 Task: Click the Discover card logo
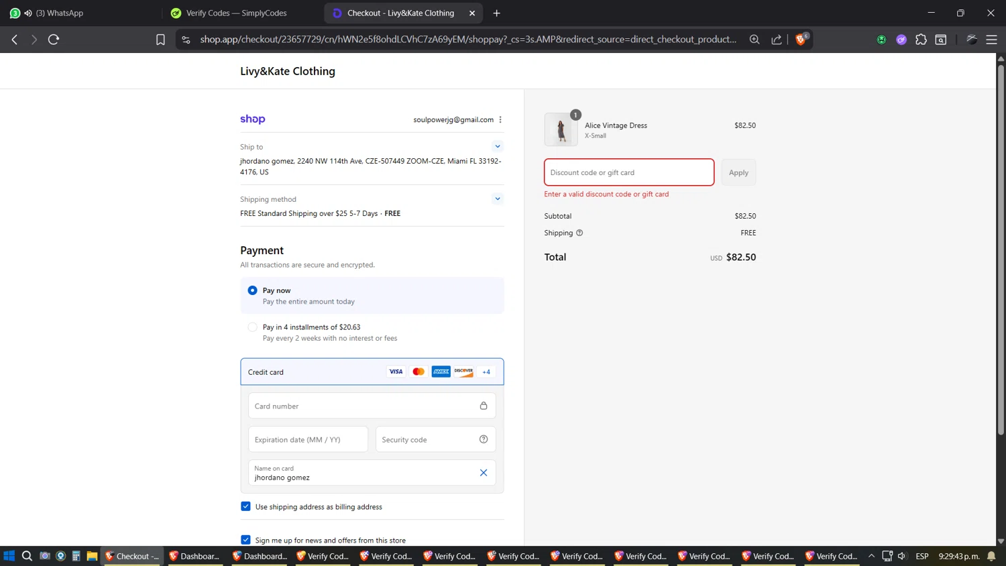(463, 372)
